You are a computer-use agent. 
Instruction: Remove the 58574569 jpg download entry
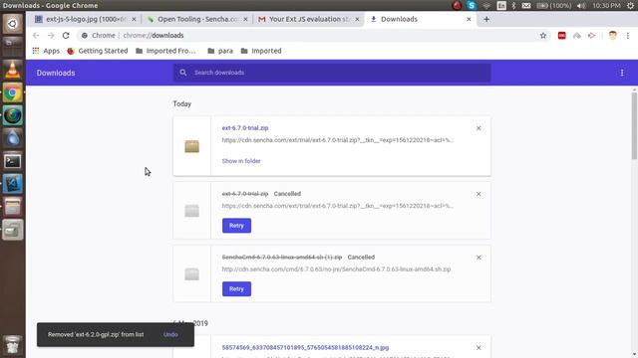[478, 347]
